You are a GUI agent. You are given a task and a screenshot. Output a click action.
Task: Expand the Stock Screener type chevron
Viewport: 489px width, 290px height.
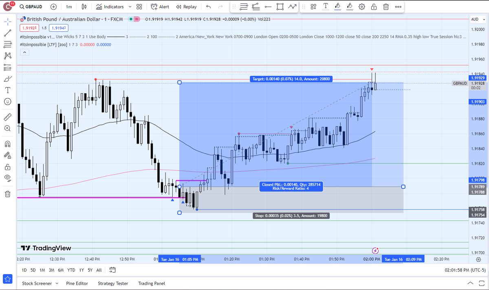pos(57,283)
